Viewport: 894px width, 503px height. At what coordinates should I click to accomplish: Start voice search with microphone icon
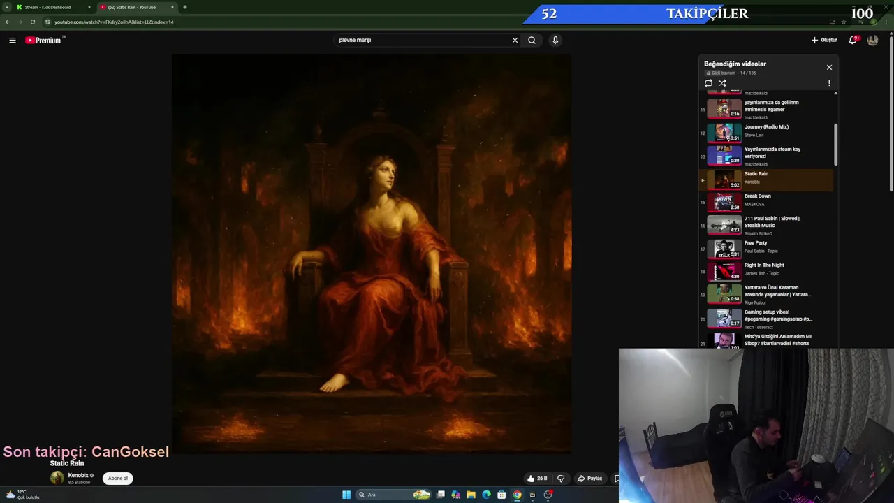(555, 40)
